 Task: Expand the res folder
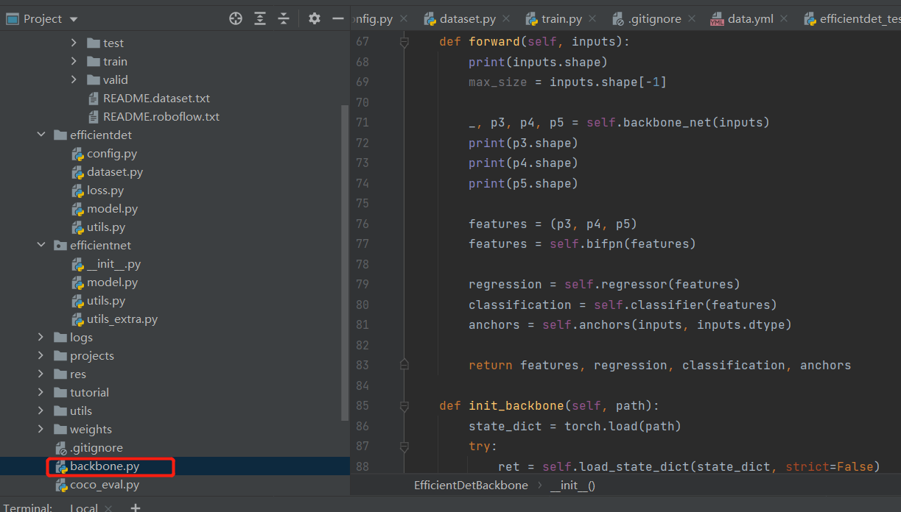tap(41, 374)
